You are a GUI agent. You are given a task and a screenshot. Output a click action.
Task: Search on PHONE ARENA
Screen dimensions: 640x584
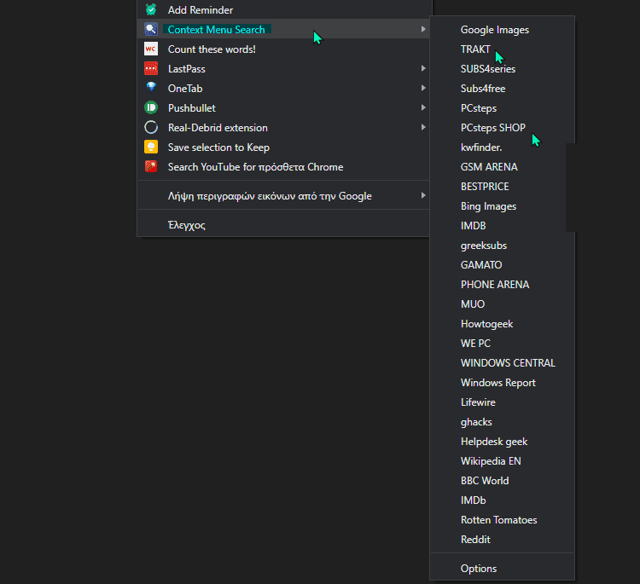pyautogui.click(x=503, y=284)
